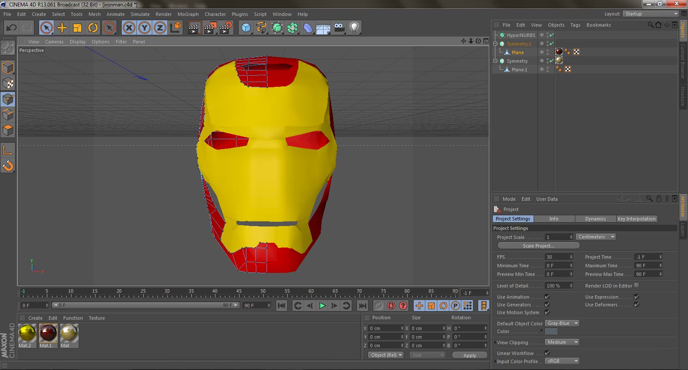This screenshot has width=688, height=370.
Task: Open the Centimeters unit dropdown
Action: [596, 237]
